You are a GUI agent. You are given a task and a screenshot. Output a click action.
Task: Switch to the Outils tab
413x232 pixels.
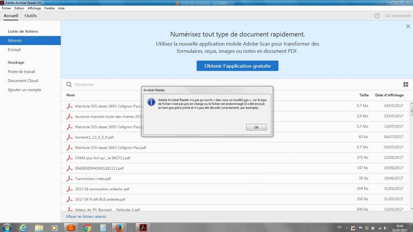31,16
